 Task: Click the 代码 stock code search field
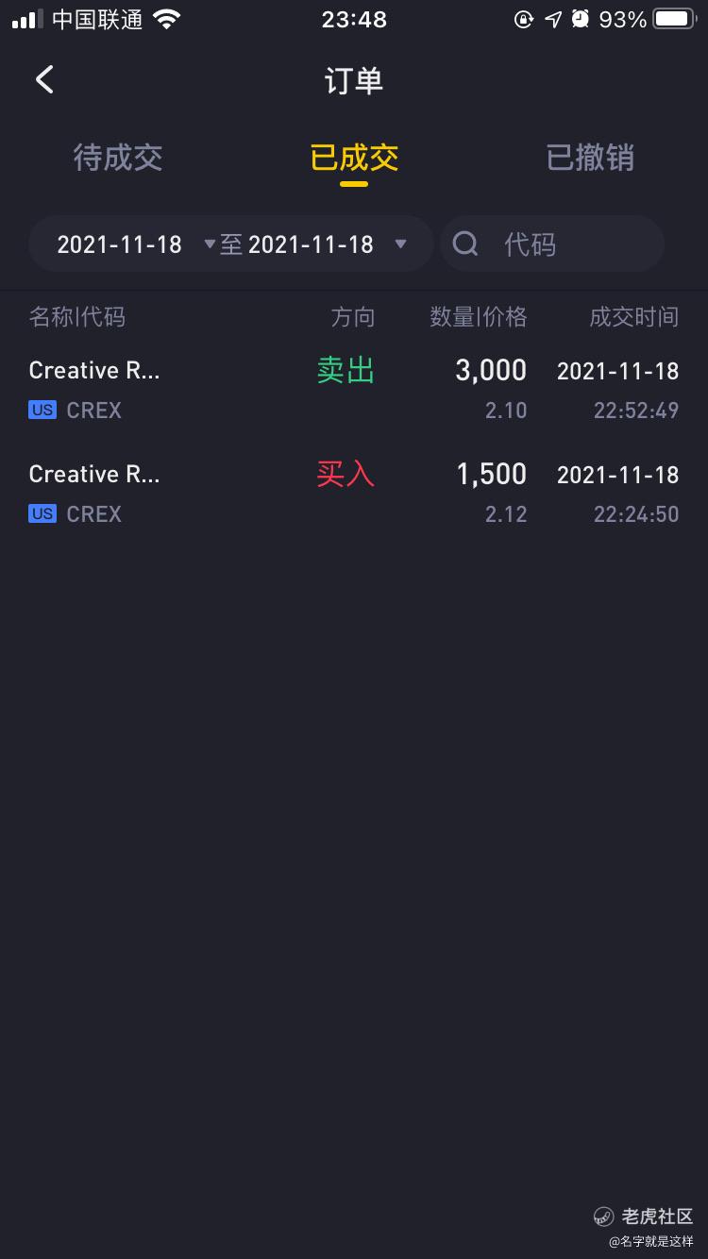(566, 244)
